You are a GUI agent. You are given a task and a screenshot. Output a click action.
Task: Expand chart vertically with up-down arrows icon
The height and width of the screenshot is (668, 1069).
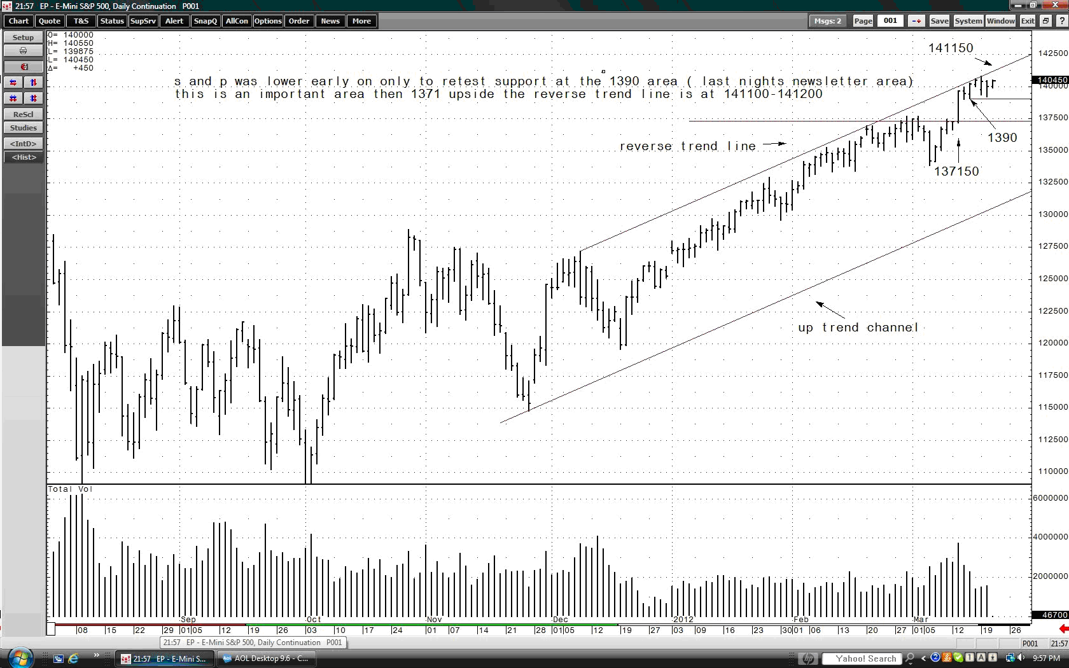click(34, 83)
